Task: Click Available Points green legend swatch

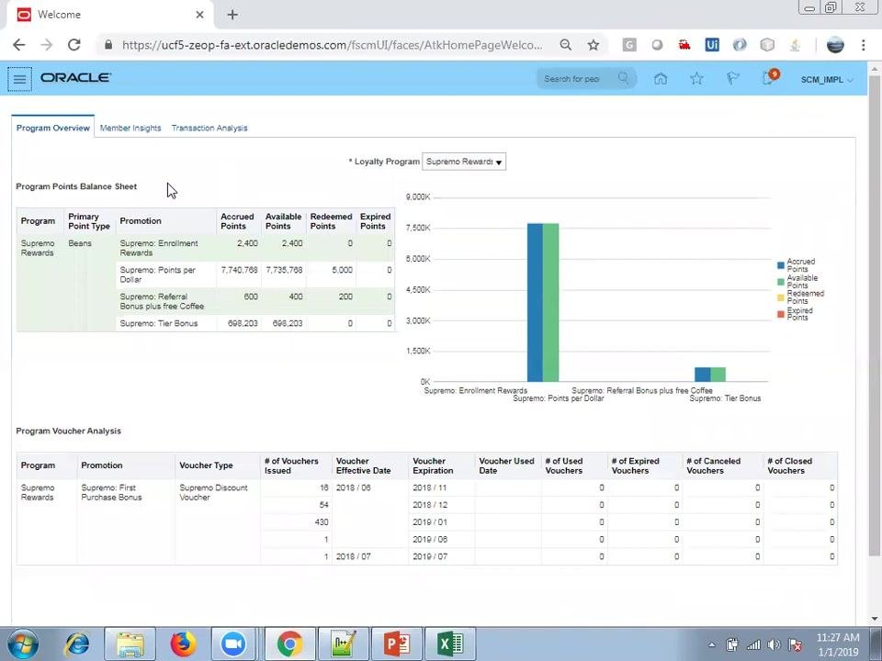Action: (x=781, y=282)
